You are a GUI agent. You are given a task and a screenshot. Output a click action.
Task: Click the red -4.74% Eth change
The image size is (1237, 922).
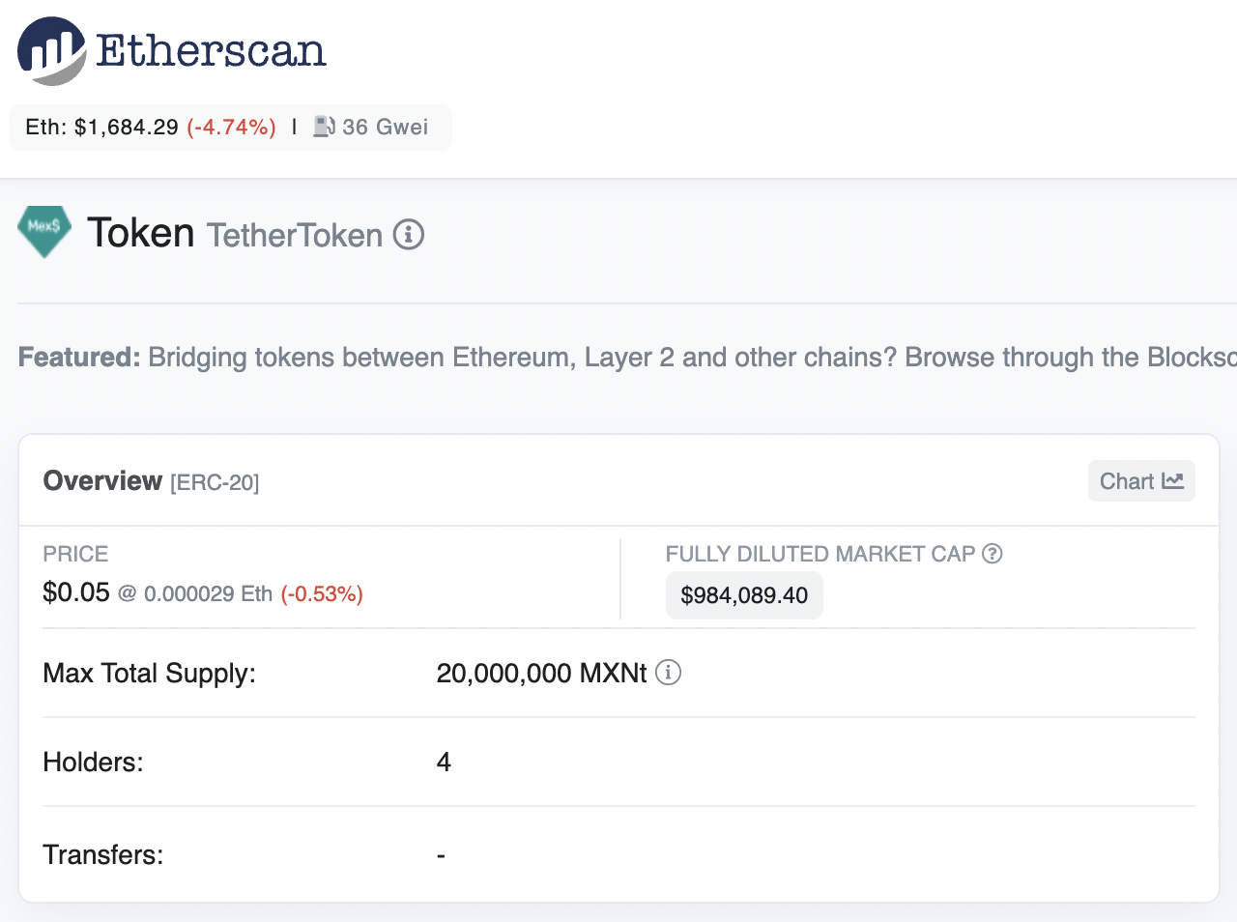click(231, 127)
